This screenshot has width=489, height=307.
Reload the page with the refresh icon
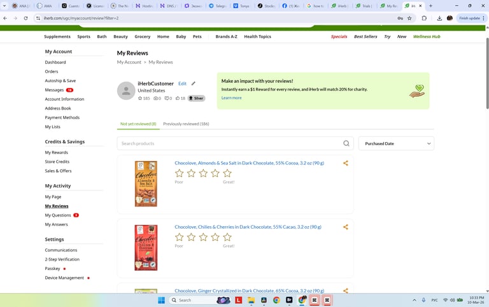(26, 18)
